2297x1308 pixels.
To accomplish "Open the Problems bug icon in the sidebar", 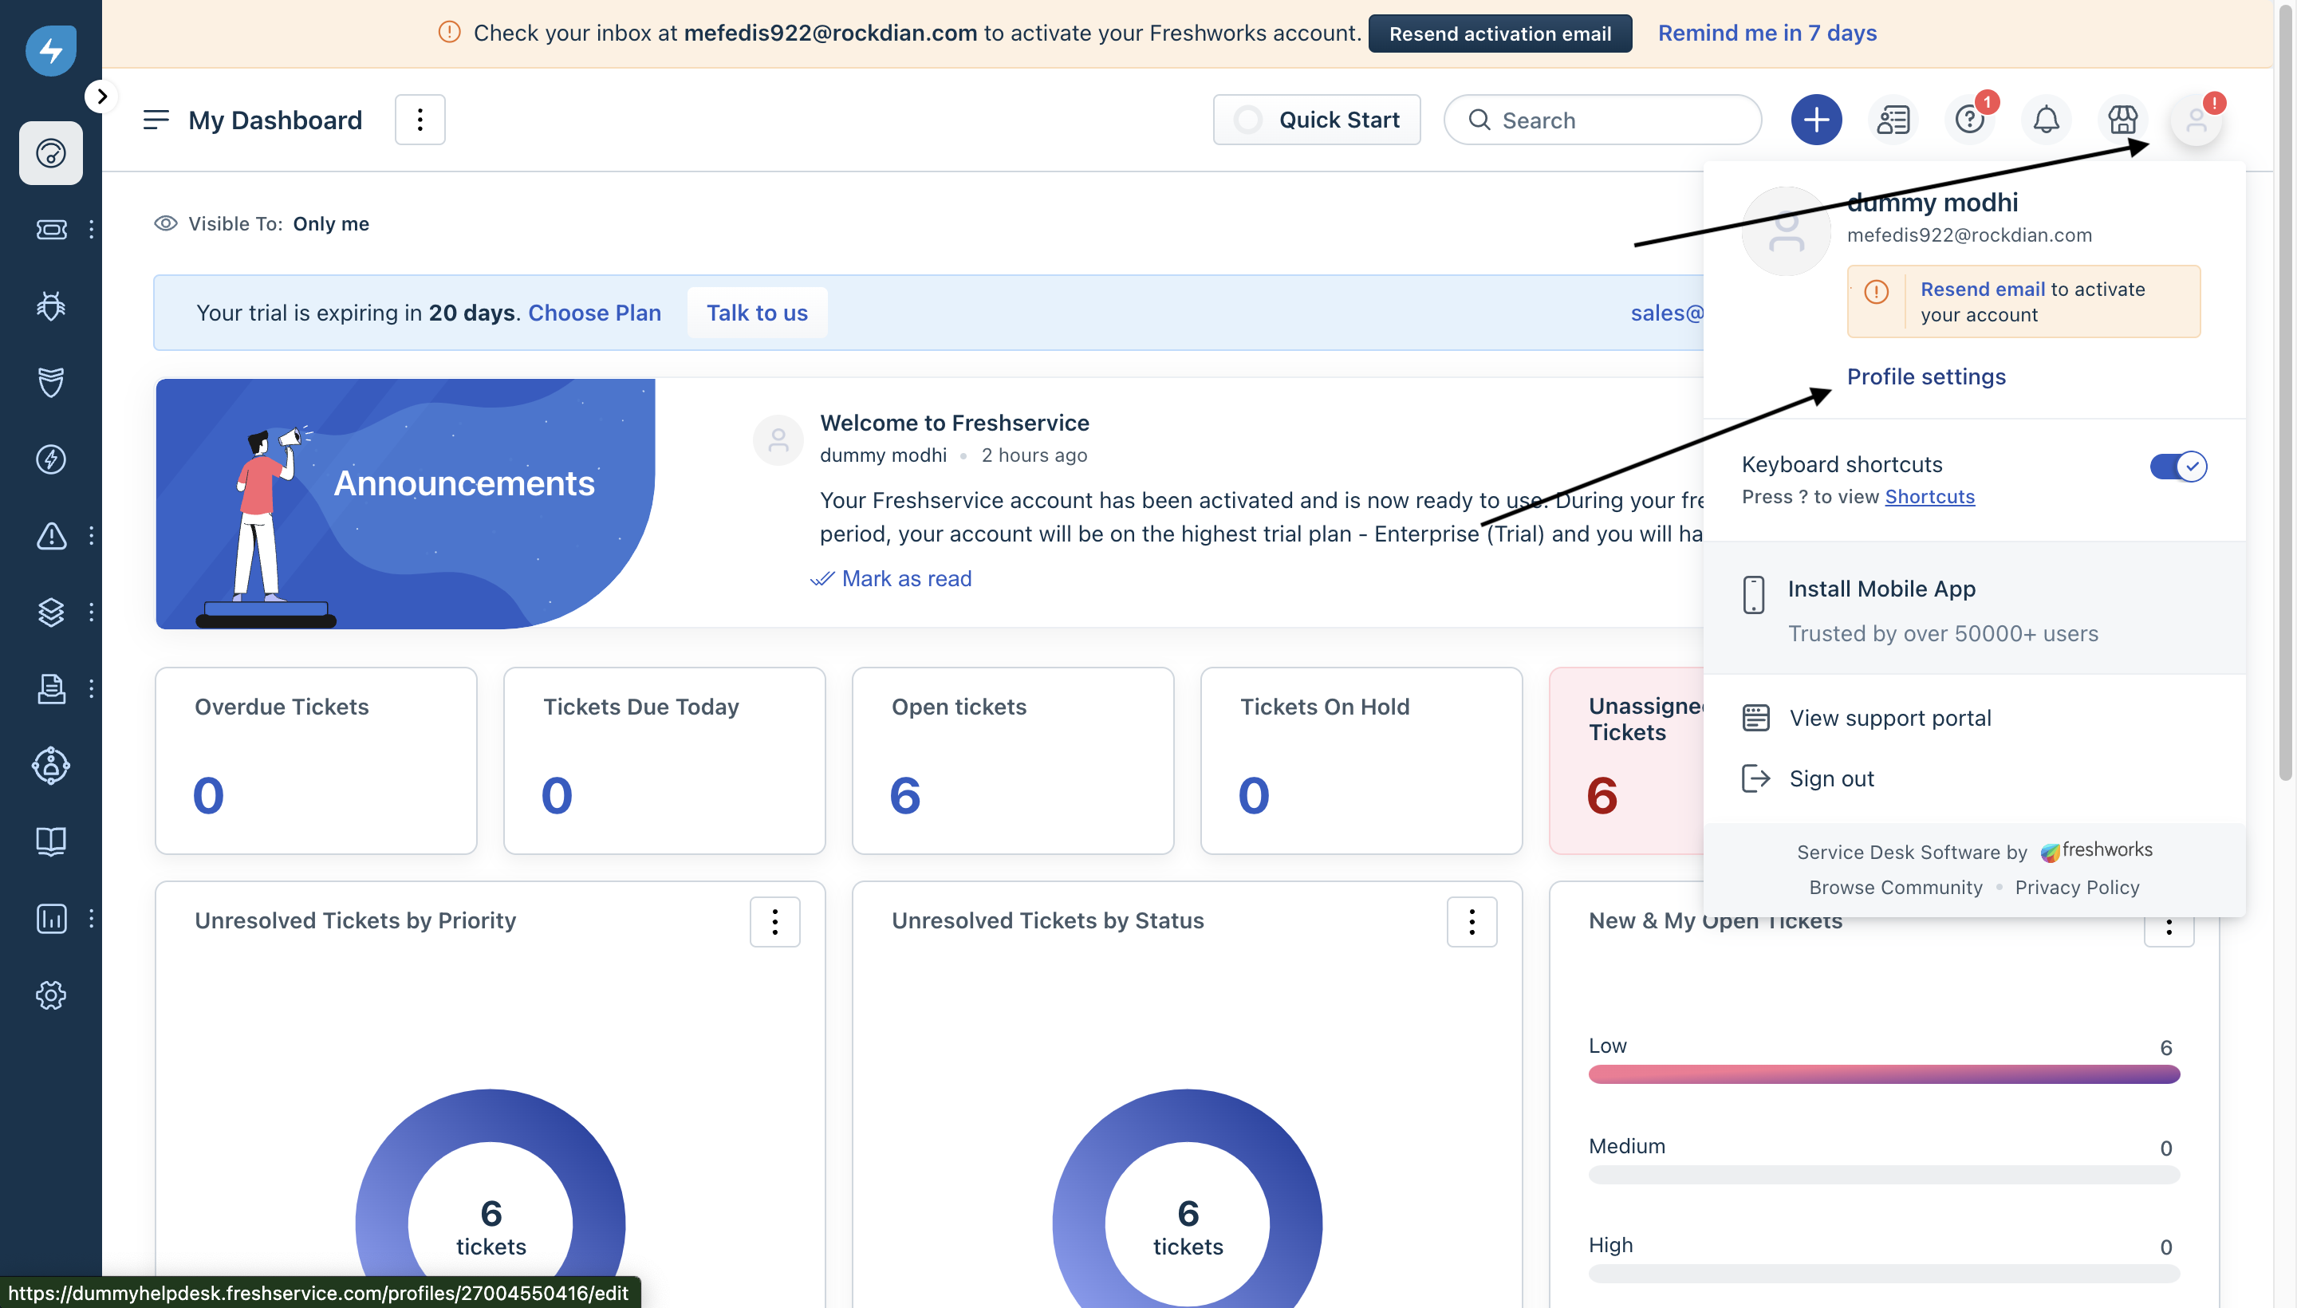I will (x=50, y=306).
